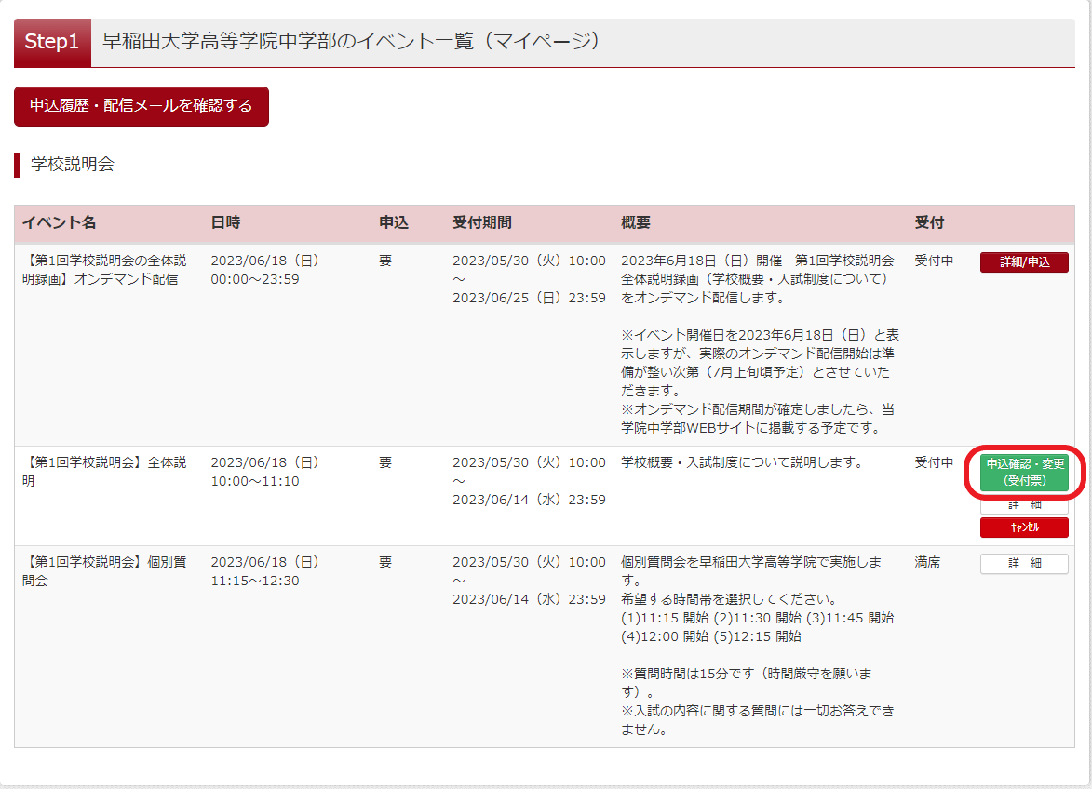Select event name 【第1回学校説明会】全体説明

coord(104,472)
